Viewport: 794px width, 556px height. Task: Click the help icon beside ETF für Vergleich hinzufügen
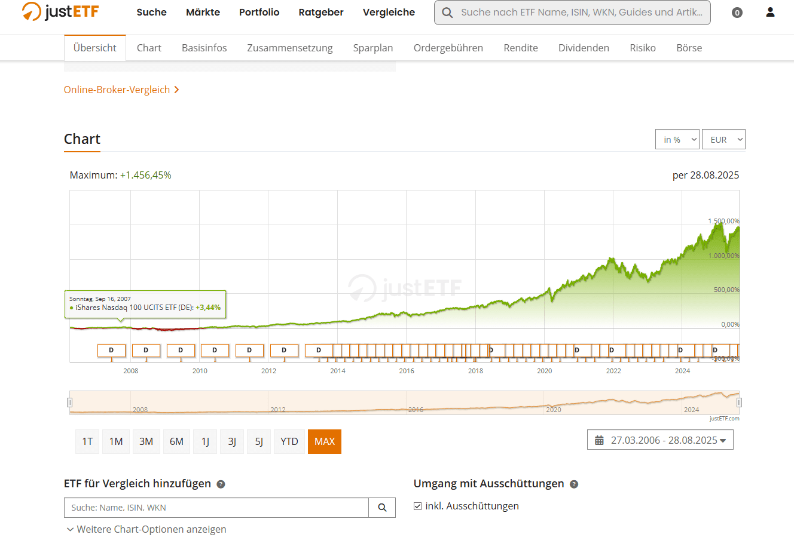[x=221, y=484]
